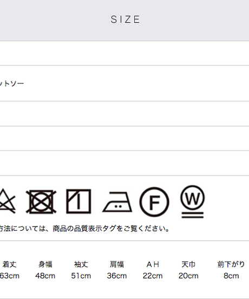Click the circled F dry-clean icon
Viewport: 249px width, 299px height.
pos(154,202)
